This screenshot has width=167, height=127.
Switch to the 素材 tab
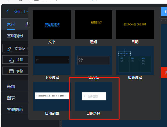[11, 24]
